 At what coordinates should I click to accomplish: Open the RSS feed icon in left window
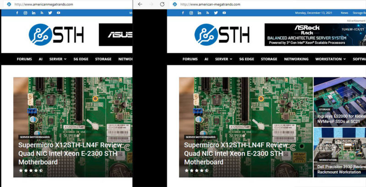[41, 13]
